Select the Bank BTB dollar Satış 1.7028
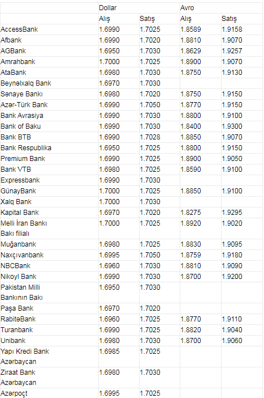264x398 pixels. 150,137
